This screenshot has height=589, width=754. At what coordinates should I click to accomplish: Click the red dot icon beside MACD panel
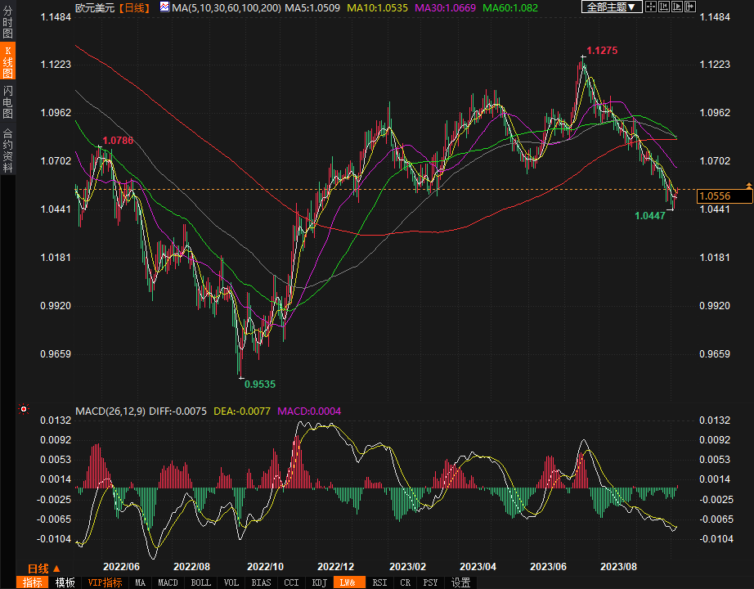coord(24,410)
